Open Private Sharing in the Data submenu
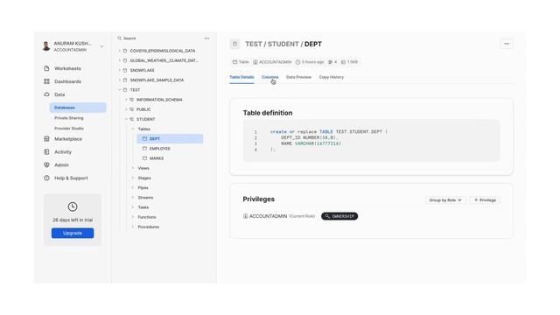This screenshot has width=560, height=315. tap(69, 118)
